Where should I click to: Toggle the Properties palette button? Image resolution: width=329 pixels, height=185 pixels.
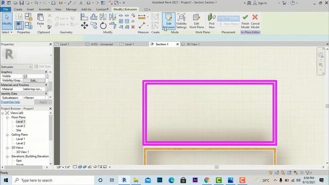[x=19, y=26]
